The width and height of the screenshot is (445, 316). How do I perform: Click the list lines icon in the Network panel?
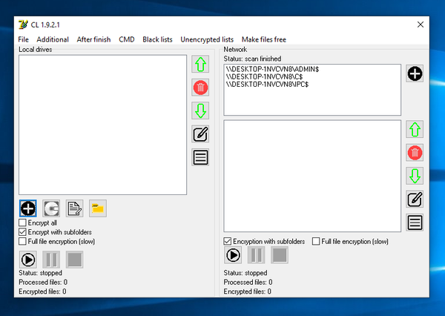click(x=415, y=223)
